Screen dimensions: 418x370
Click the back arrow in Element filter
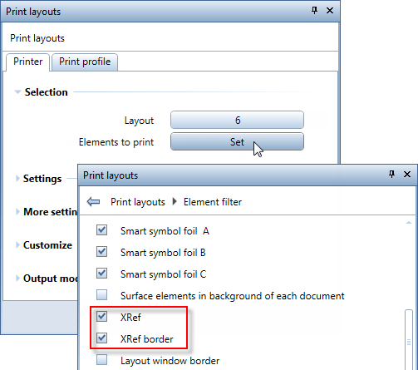tap(93, 202)
